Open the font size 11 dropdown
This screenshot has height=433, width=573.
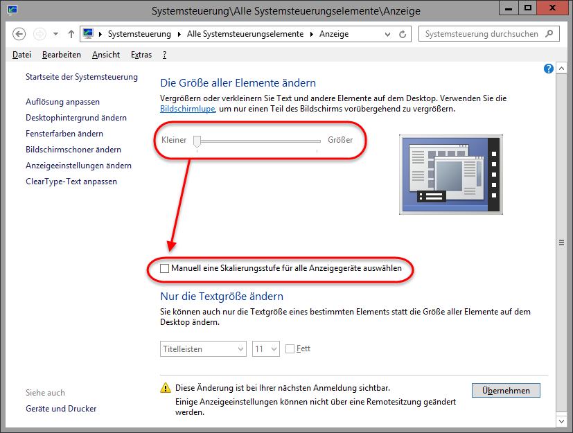tap(265, 349)
